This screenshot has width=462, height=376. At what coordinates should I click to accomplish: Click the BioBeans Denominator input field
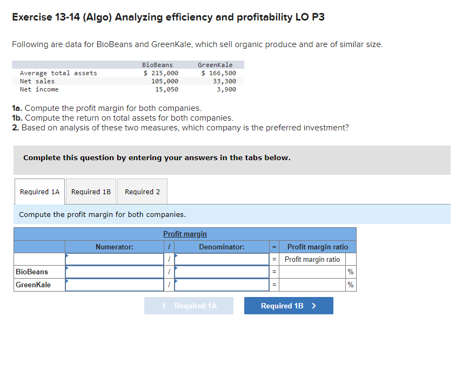pyautogui.click(x=222, y=272)
